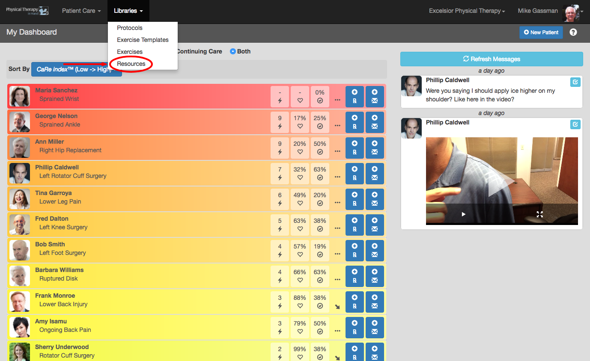Viewport: 590px width, 361px height.
Task: Select the Both radio button
Action: (x=233, y=51)
